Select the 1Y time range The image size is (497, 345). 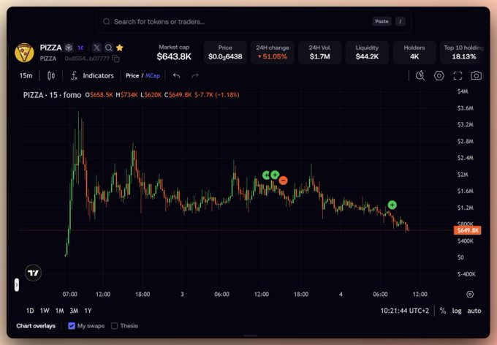[x=88, y=311]
